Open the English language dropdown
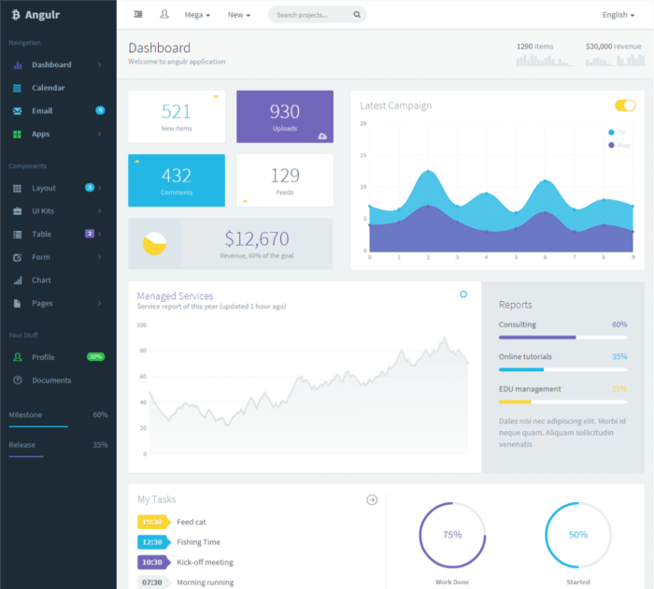Image resolution: width=654 pixels, height=589 pixels. (618, 15)
